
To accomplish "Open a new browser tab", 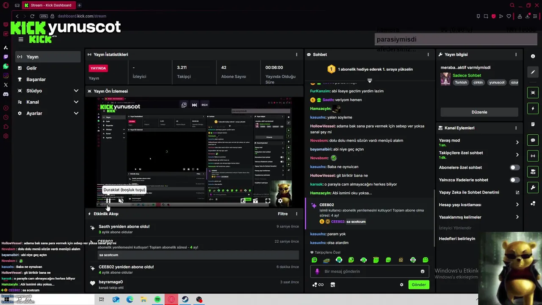I will click(79, 5).
